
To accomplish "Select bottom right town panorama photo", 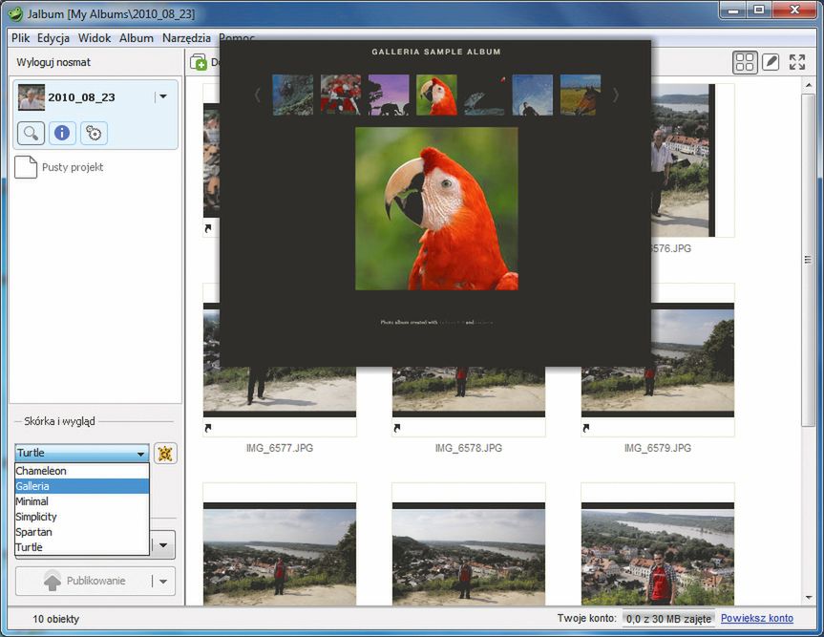I will click(658, 554).
